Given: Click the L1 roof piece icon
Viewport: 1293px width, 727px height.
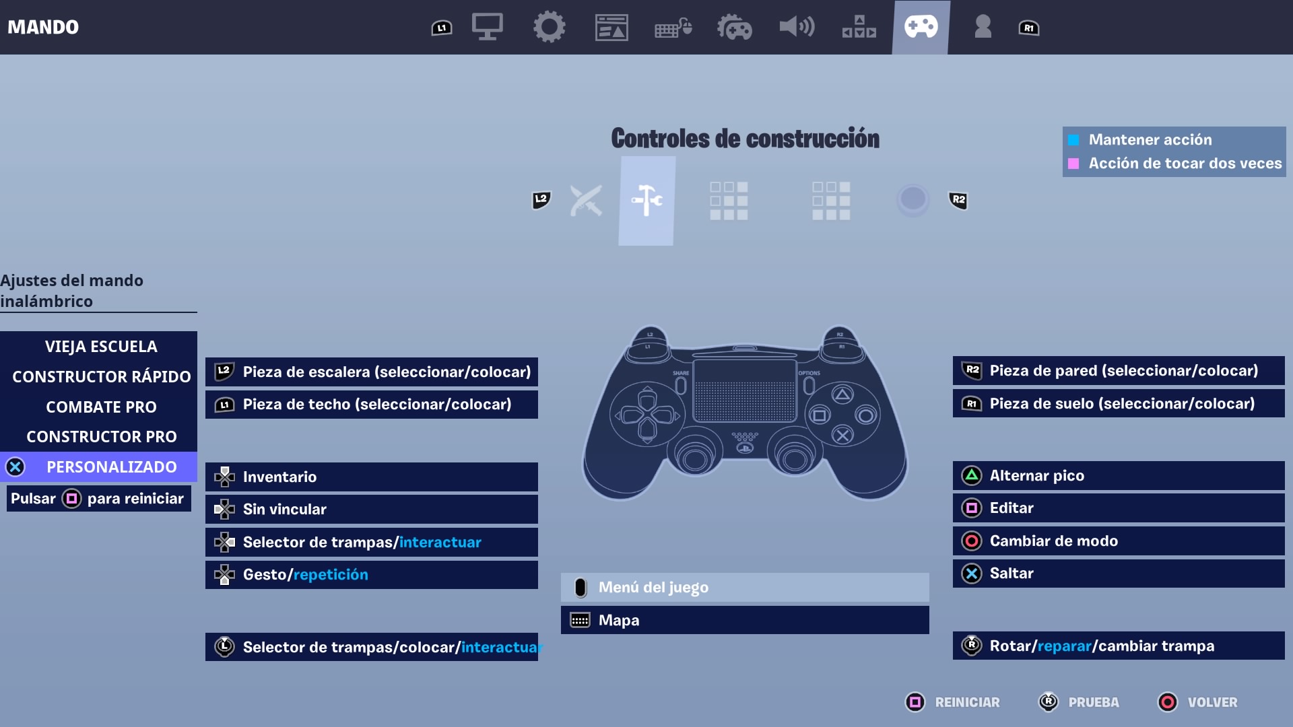Looking at the screenshot, I should point(226,404).
